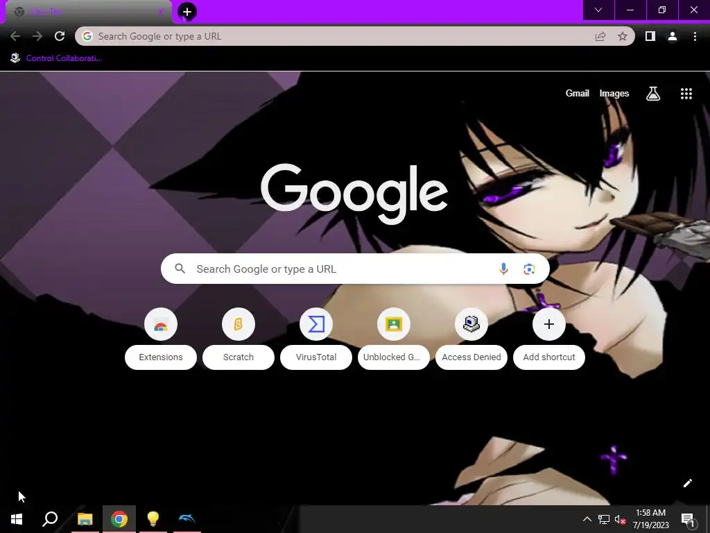
Task: Open Windows taskbar search
Action: point(50,519)
